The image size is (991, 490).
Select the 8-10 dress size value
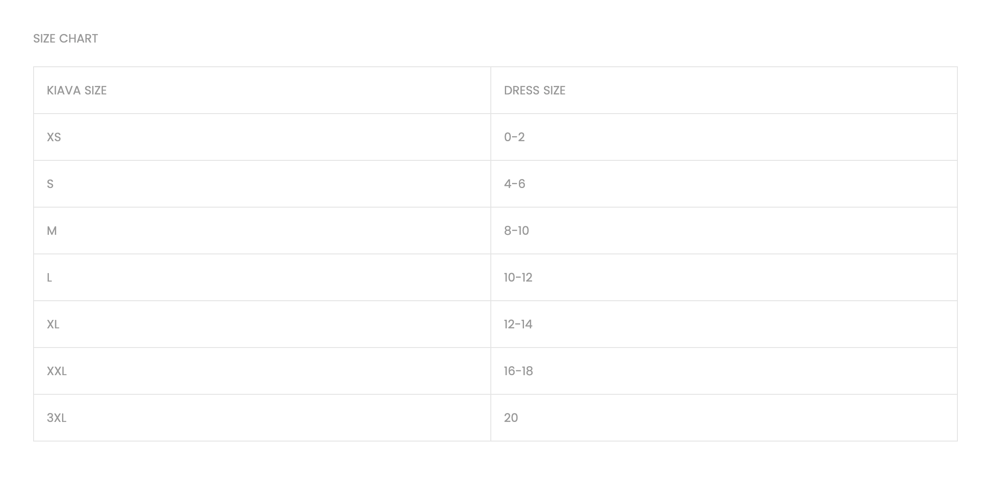516,231
